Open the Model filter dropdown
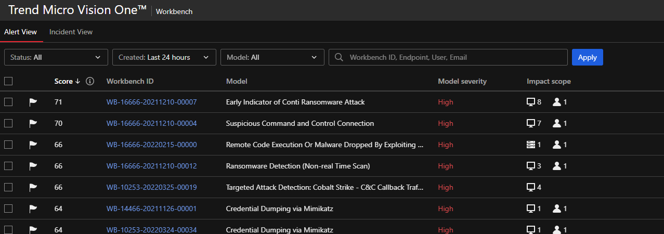This screenshot has width=664, height=234. pyautogui.click(x=272, y=57)
